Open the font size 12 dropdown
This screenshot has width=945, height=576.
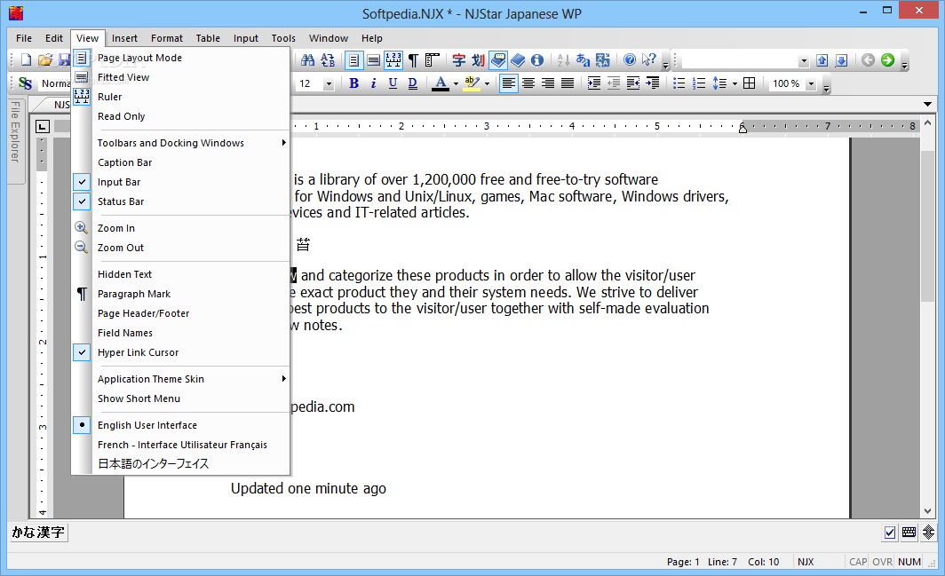(329, 83)
